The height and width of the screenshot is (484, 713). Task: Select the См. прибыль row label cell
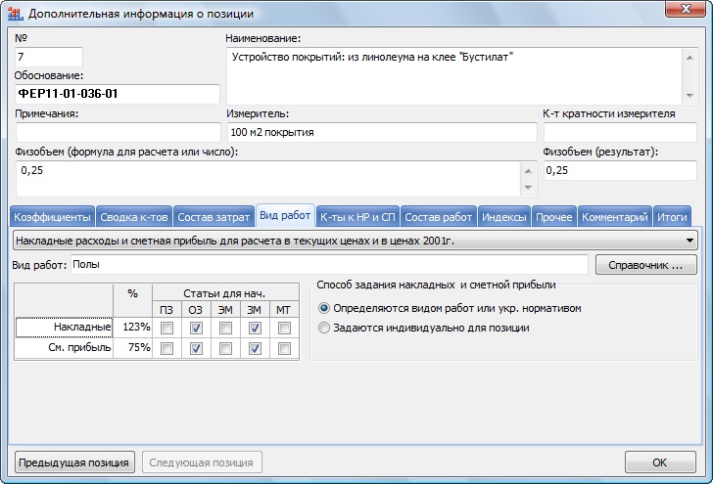[x=64, y=348]
